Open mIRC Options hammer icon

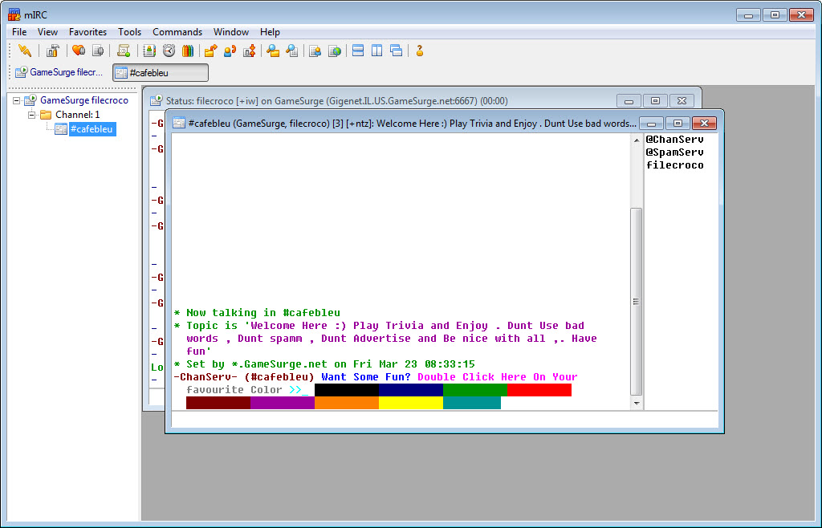pos(52,51)
